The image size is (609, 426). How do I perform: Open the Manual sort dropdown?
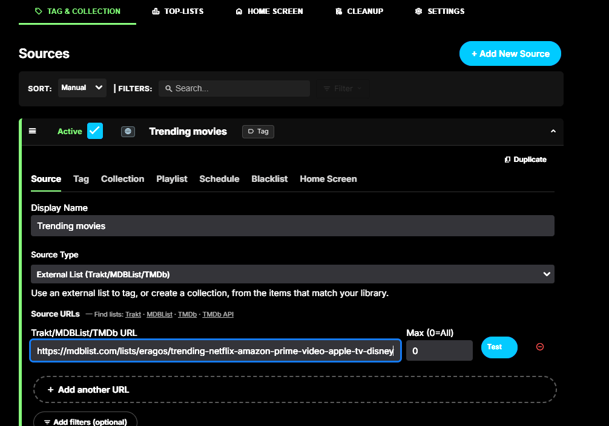click(82, 88)
